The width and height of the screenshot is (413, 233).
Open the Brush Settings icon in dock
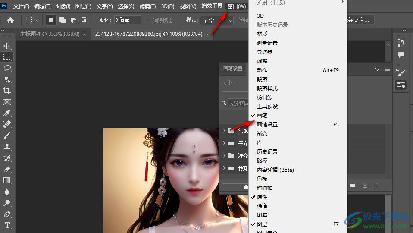pyautogui.click(x=400, y=72)
